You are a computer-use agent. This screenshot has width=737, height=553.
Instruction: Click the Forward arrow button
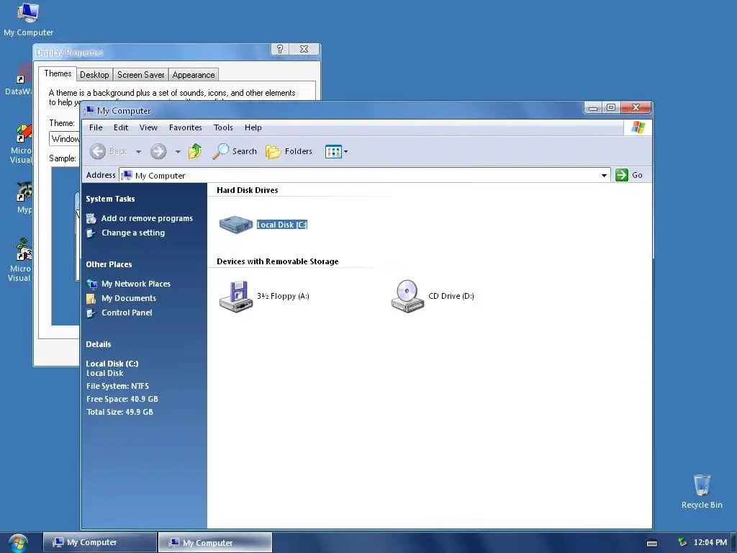pos(158,151)
